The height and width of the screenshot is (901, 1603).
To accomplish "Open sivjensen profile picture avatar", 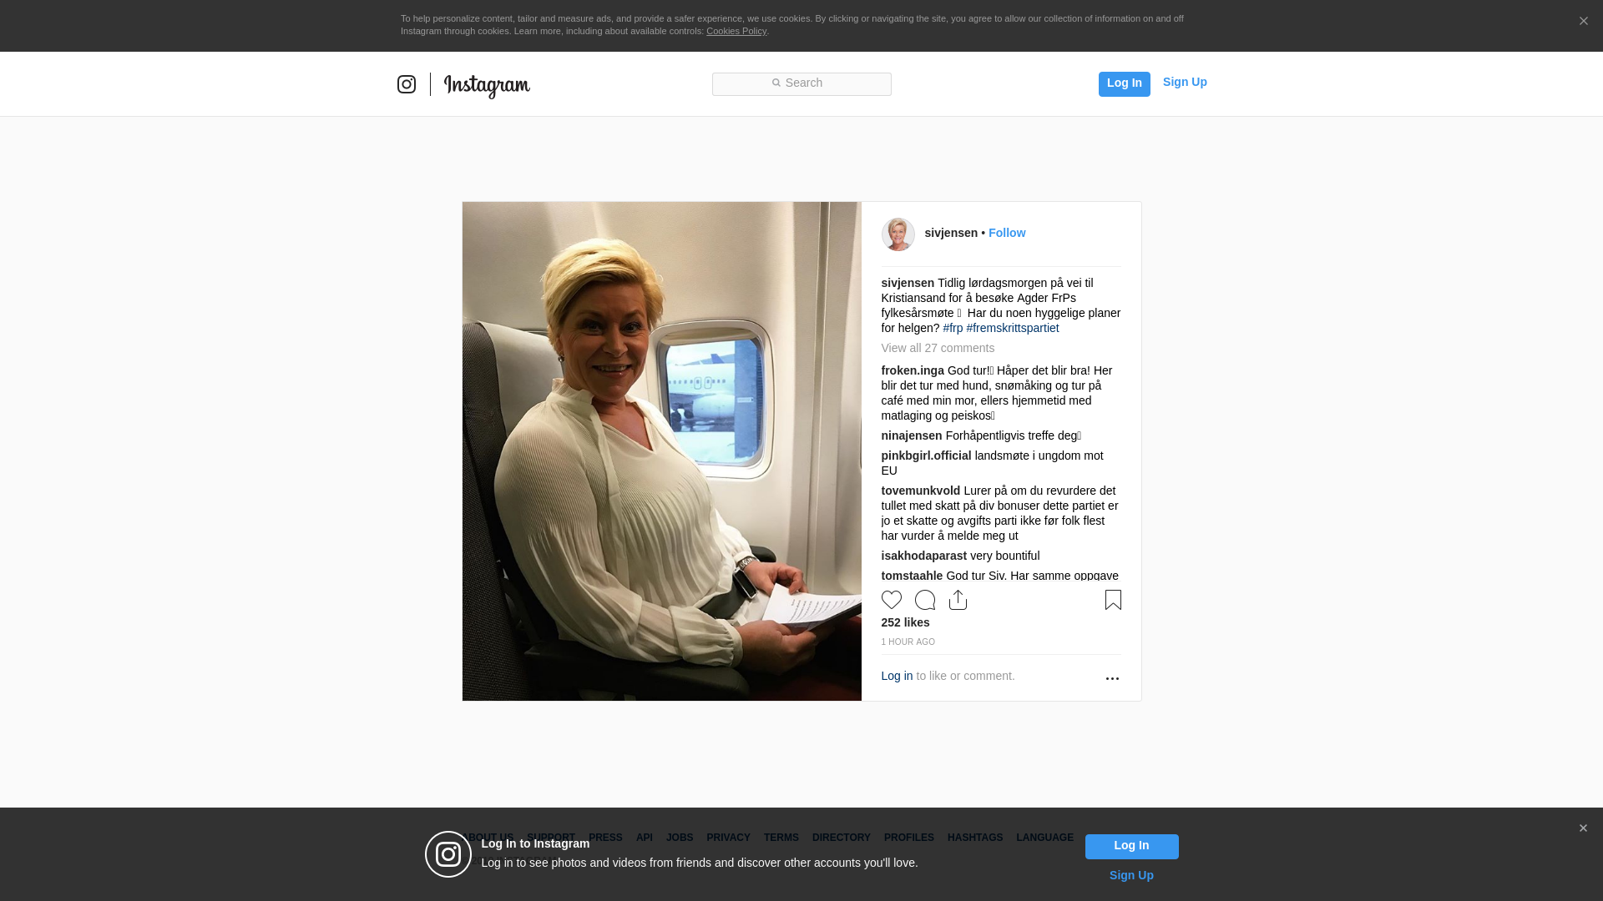I will tap(898, 234).
